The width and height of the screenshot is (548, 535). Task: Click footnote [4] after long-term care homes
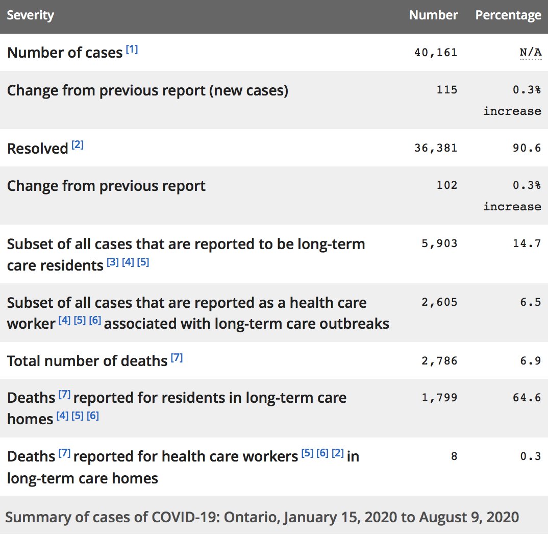tap(63, 416)
